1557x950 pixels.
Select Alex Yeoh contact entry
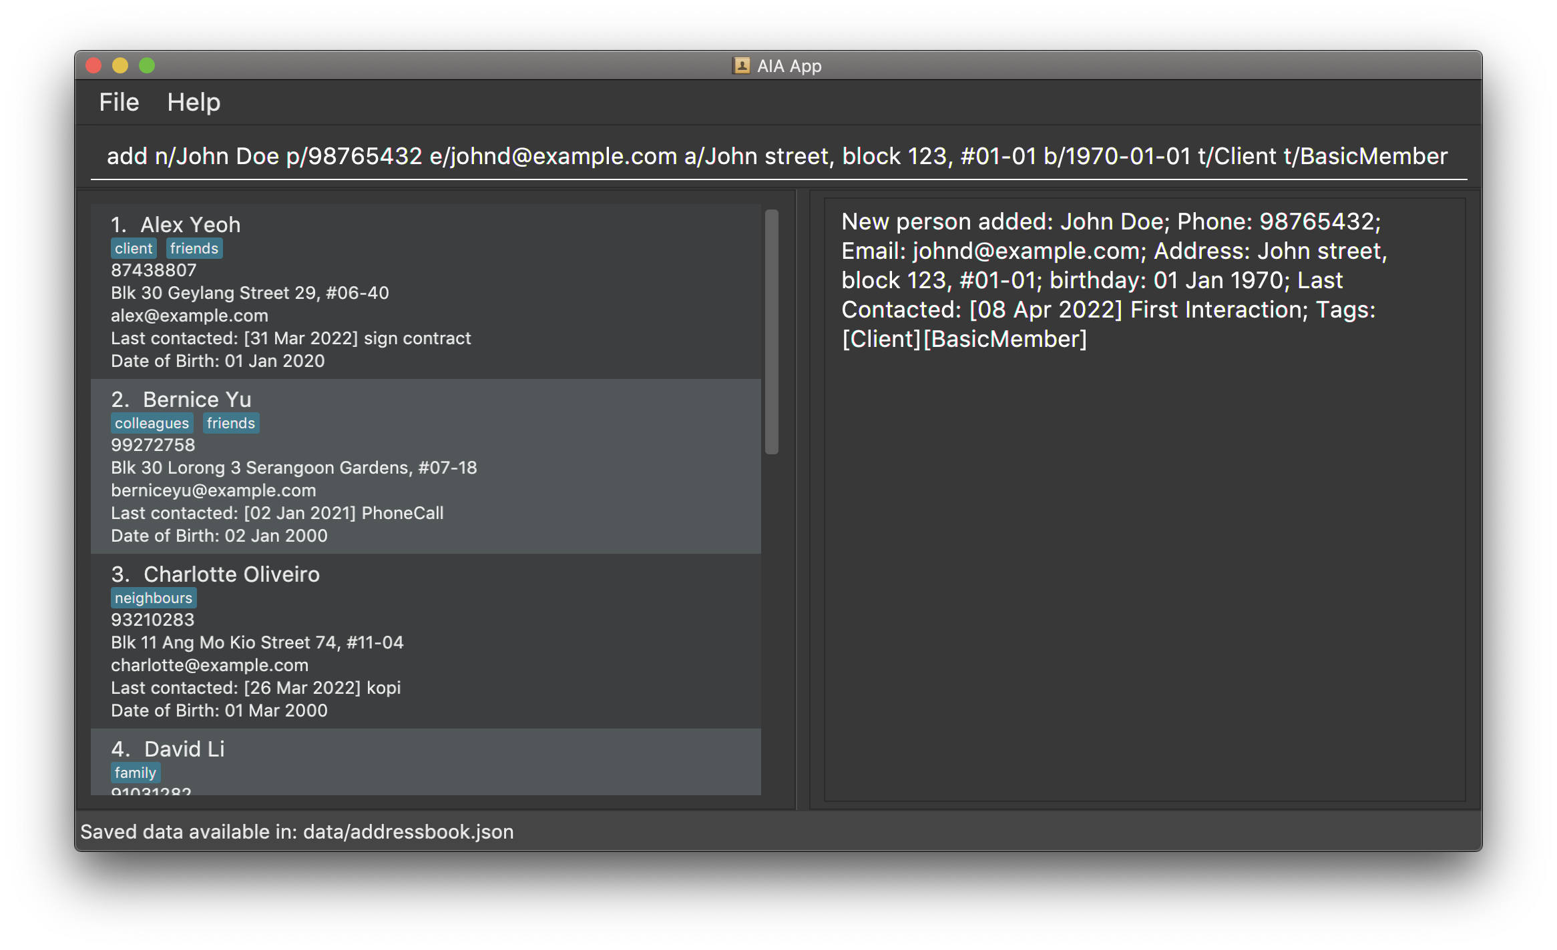coord(426,291)
